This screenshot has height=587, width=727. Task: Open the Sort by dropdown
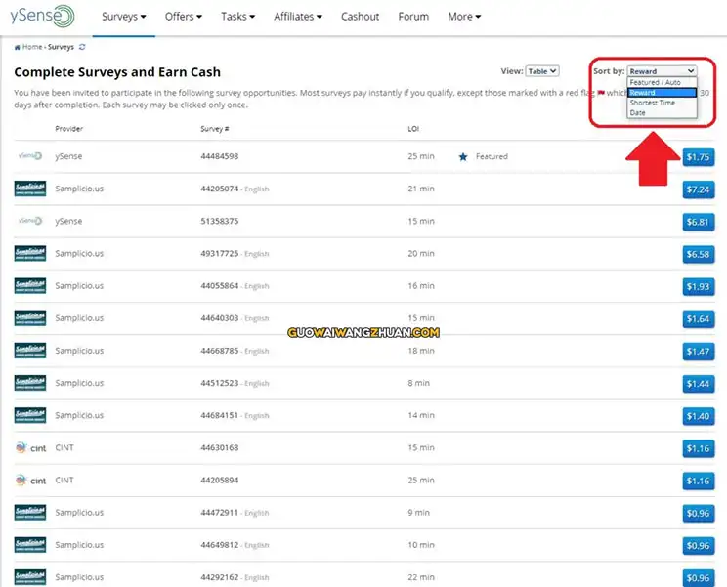pyautogui.click(x=662, y=71)
